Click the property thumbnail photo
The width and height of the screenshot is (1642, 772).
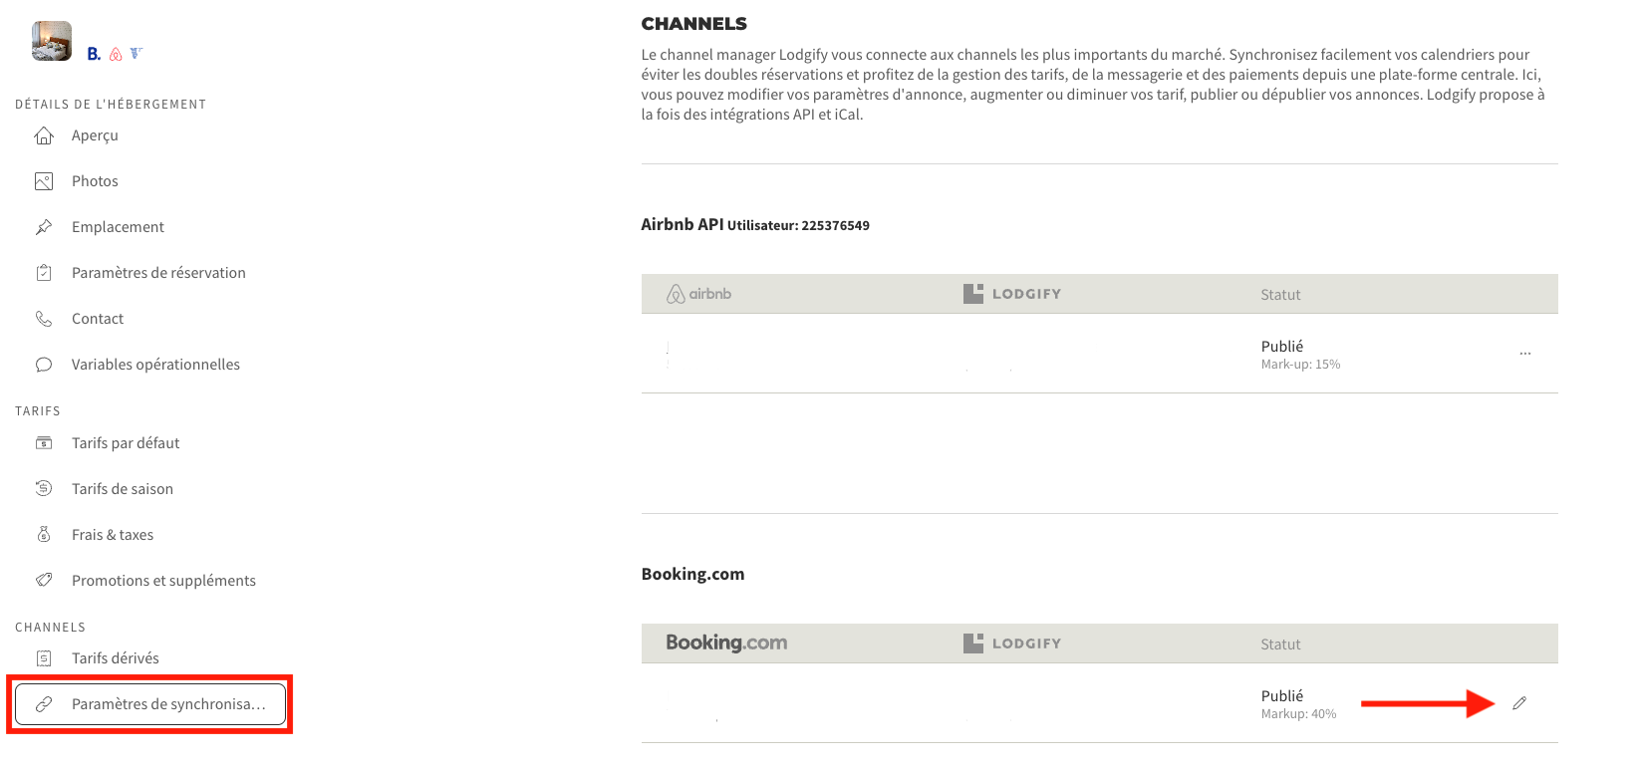tap(52, 41)
